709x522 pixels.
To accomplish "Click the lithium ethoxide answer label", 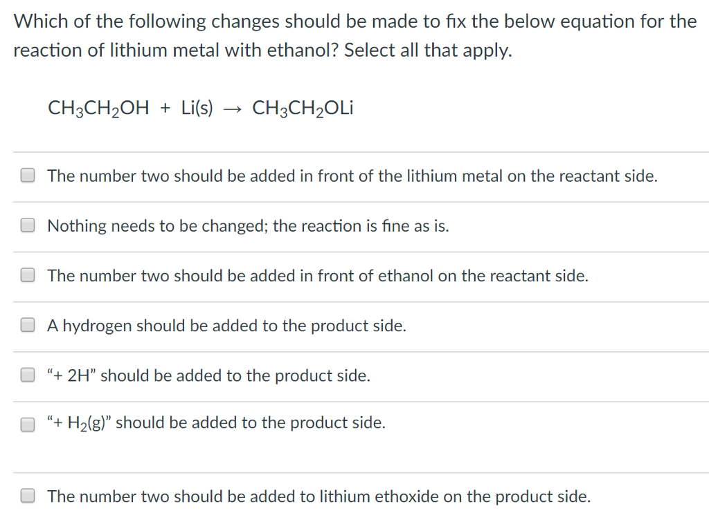I will (318, 496).
